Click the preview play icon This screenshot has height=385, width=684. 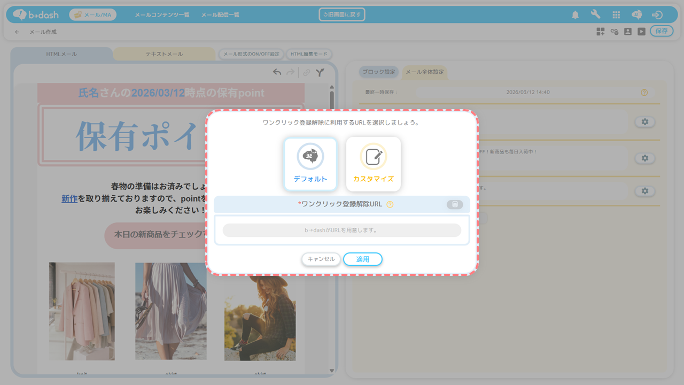641,32
